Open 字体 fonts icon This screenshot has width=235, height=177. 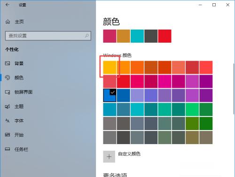click(8, 121)
